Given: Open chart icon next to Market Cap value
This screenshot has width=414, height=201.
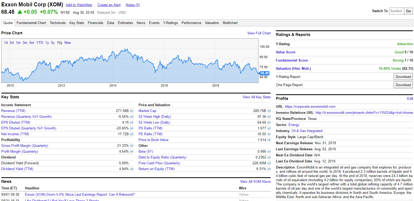Looking at the screenshot, I should coord(269,111).
